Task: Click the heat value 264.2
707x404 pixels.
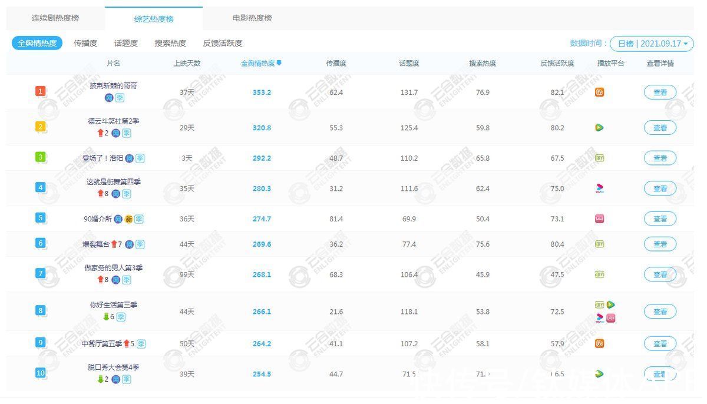Action: 262,344
